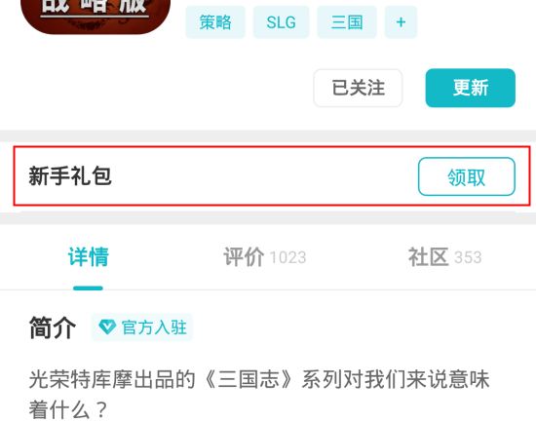Open the 新手礼包 gift pack row
Image resolution: width=536 pixels, height=422 pixels.
(x=272, y=176)
